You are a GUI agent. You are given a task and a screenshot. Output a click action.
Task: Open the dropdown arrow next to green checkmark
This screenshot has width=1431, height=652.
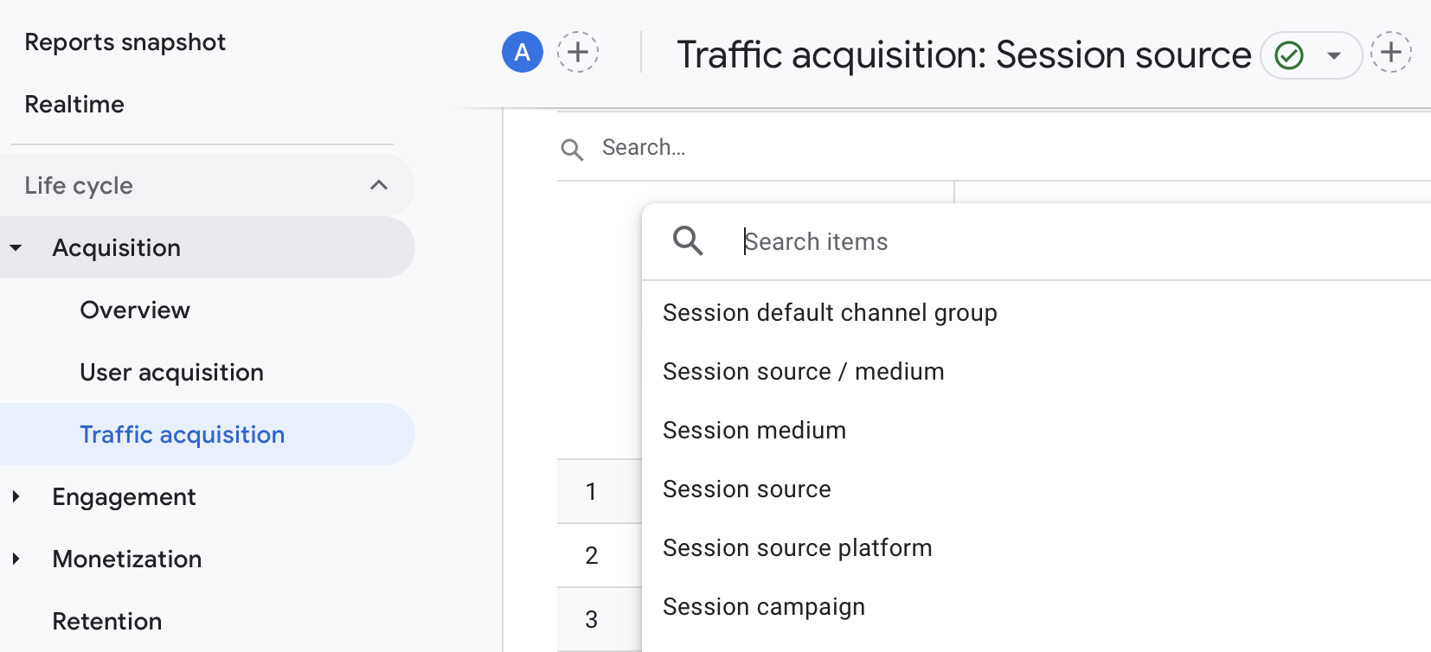(x=1334, y=55)
